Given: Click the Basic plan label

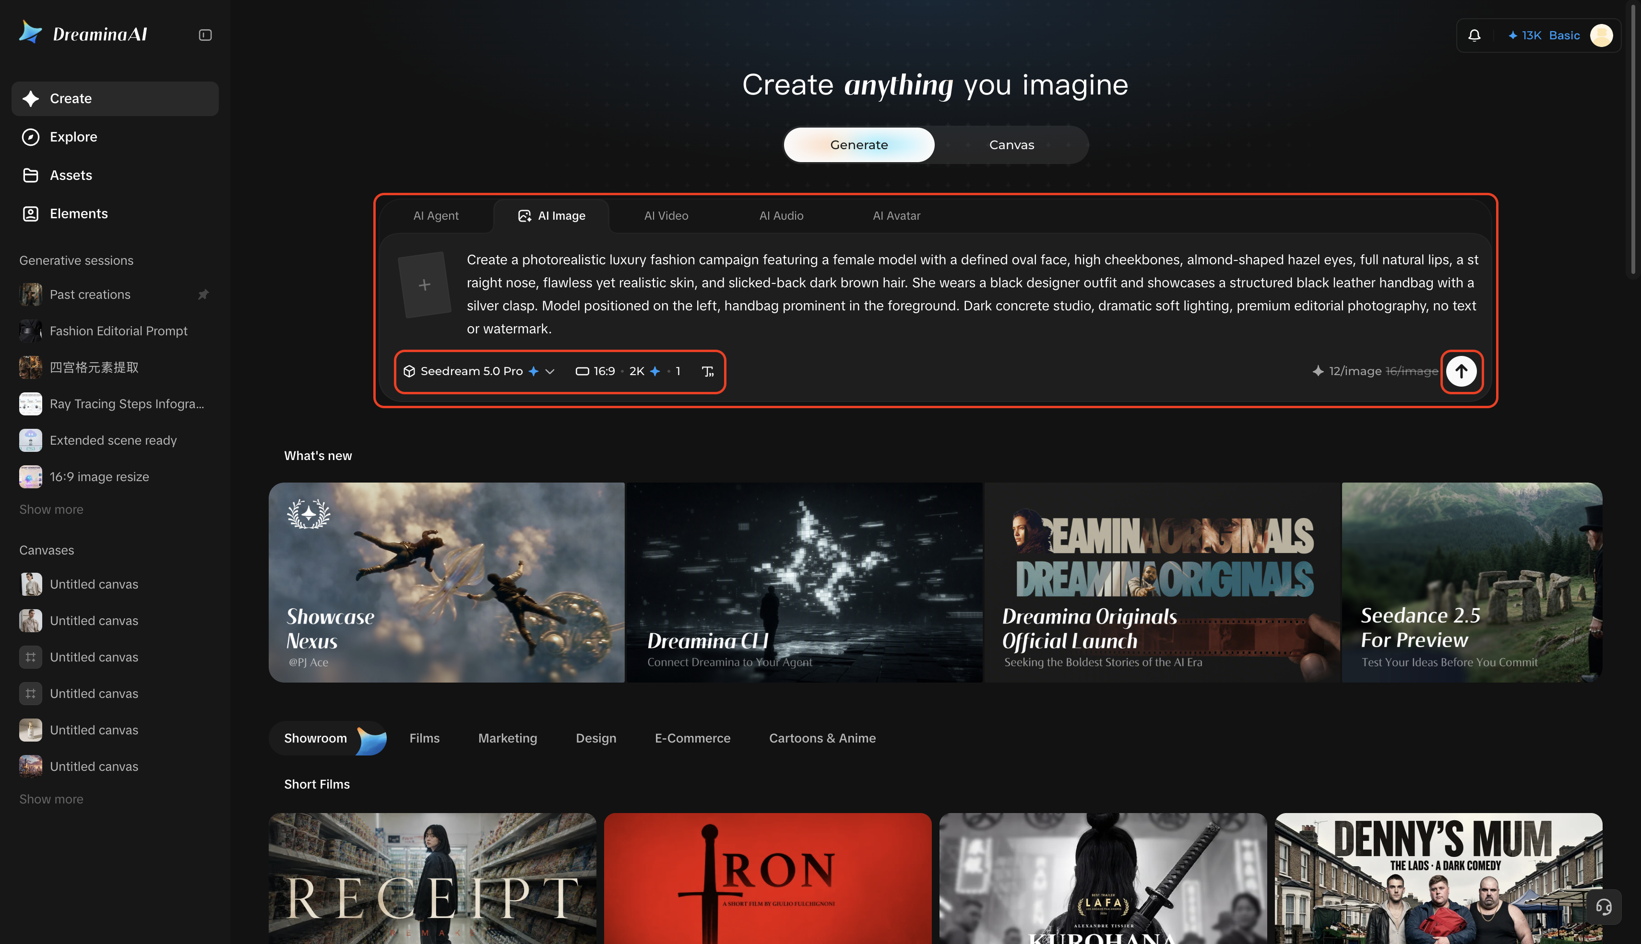Looking at the screenshot, I should click(1564, 35).
